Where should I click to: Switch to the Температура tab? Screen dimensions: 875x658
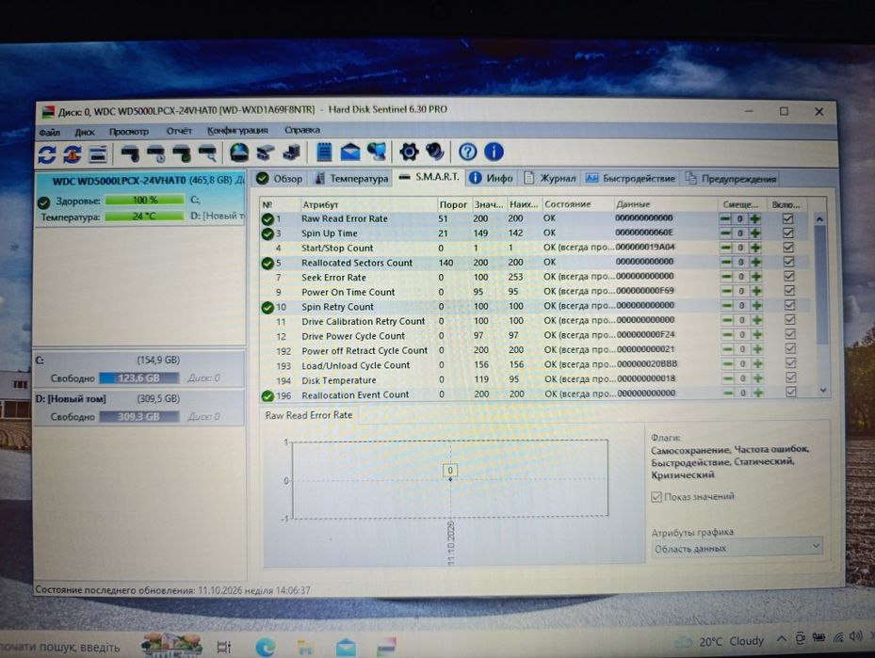tap(351, 179)
